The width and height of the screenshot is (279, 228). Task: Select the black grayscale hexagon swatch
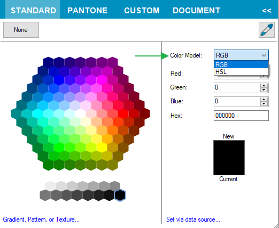point(120,196)
